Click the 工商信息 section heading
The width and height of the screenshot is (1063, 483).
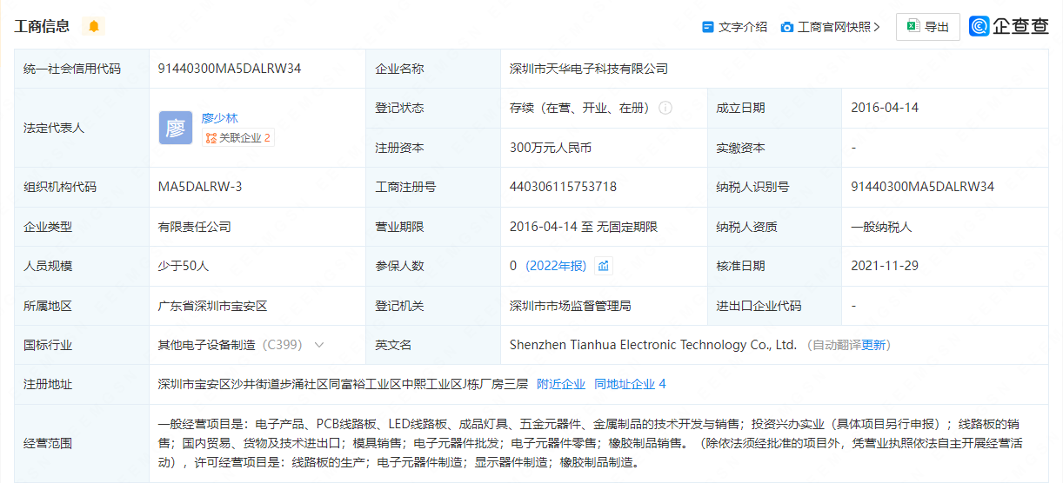click(x=42, y=26)
